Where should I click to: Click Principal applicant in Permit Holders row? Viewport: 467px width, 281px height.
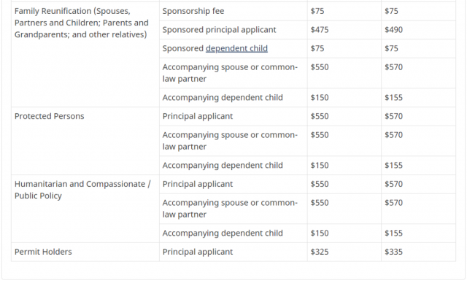pos(198,252)
